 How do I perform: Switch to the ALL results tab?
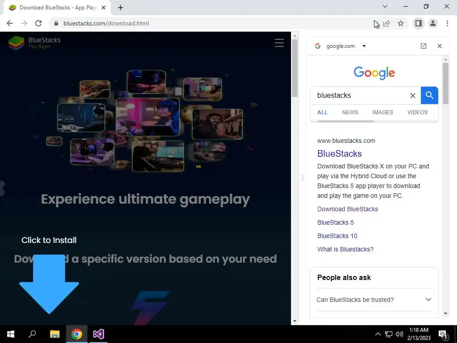pyautogui.click(x=322, y=112)
